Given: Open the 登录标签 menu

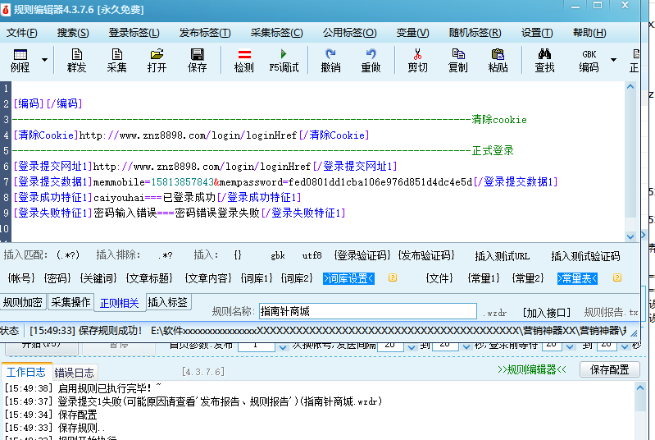Looking at the screenshot, I should [x=134, y=33].
